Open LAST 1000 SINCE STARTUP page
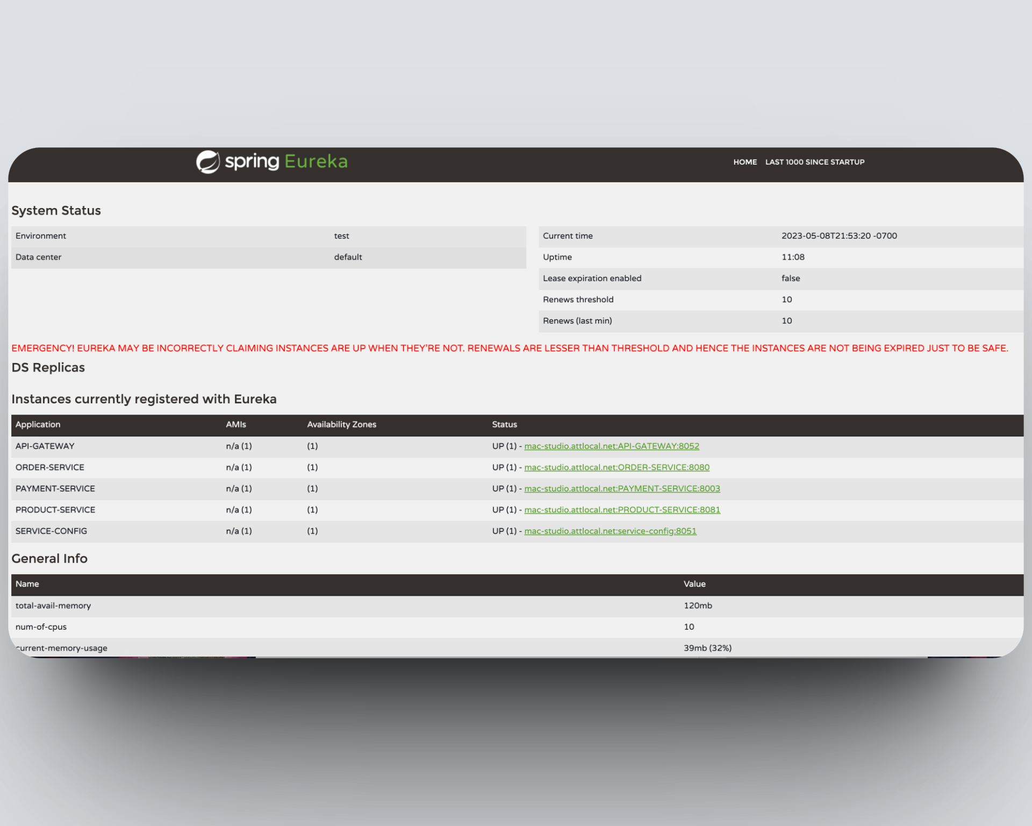This screenshot has width=1032, height=826. click(815, 162)
